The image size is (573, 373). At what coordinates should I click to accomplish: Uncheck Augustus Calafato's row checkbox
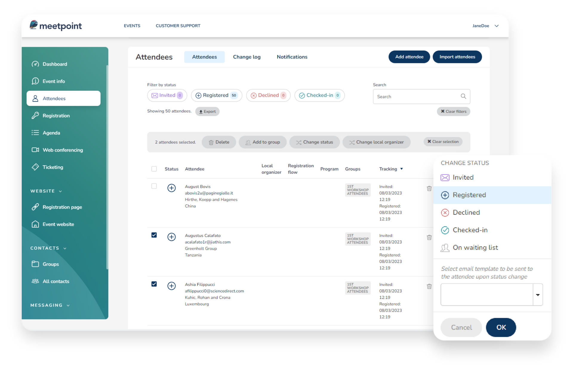pos(154,235)
